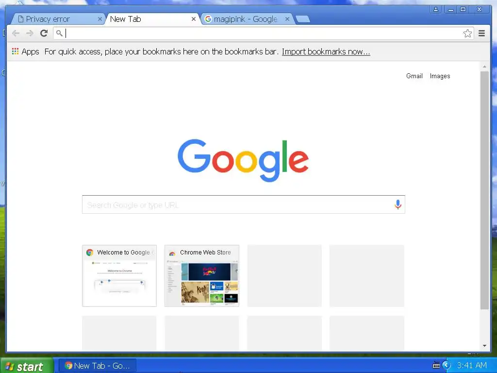This screenshot has width=497, height=373.
Task: Open the Windows Start menu
Action: tap(27, 366)
